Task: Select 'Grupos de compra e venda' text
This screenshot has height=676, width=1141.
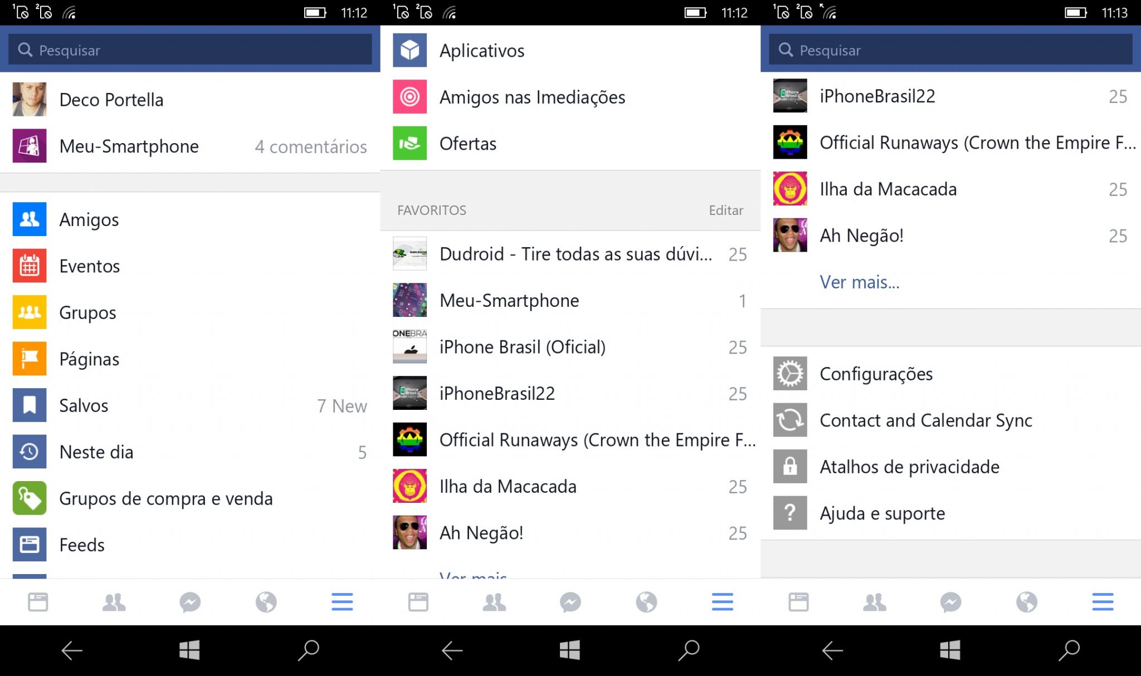Action: (166, 499)
